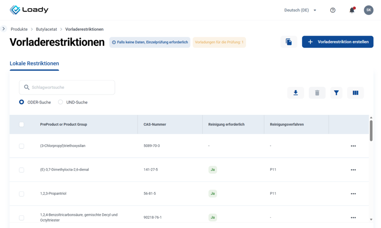Tick checkbox for (3-Chlorpropyl)triethoxysilan
381x228 pixels.
click(x=21, y=146)
